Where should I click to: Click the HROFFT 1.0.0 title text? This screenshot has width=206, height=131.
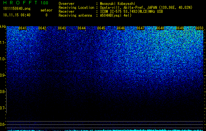pyautogui.click(x=26, y=3)
